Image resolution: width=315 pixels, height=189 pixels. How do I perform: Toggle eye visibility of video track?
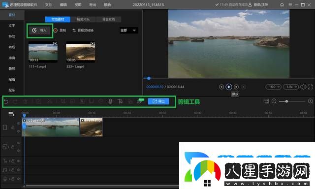pyautogui.click(x=19, y=124)
